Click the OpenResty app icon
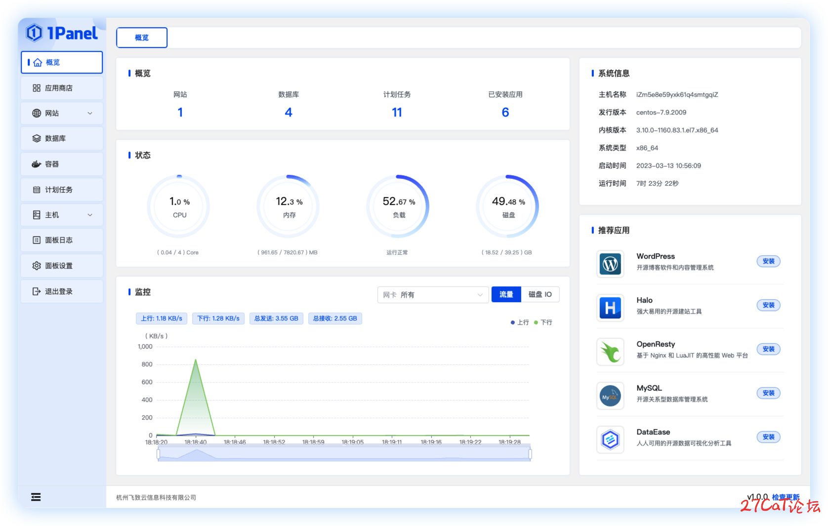The width and height of the screenshot is (828, 526). point(610,352)
